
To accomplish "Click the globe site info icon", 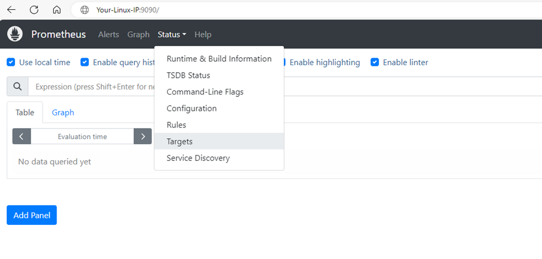I will (85, 10).
